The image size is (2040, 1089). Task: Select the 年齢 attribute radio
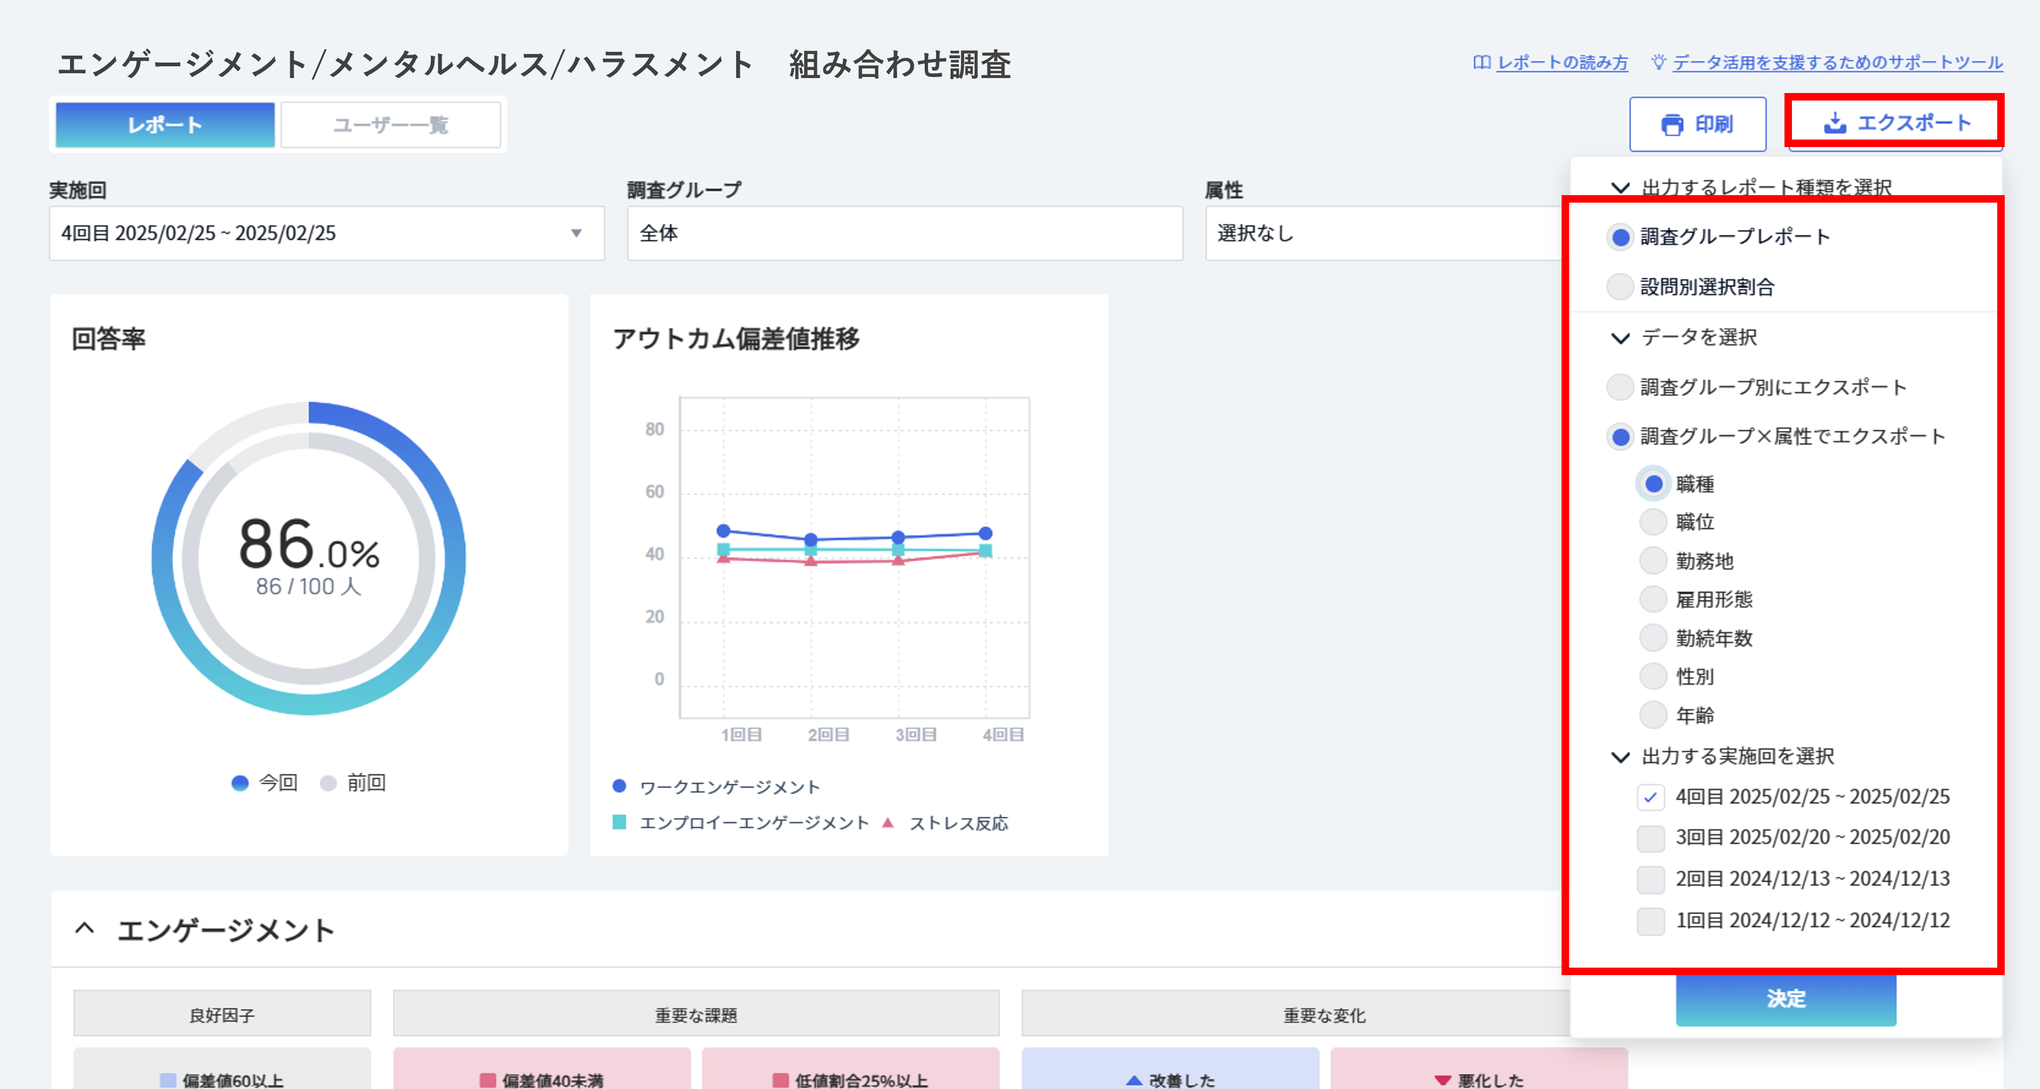pos(1653,714)
